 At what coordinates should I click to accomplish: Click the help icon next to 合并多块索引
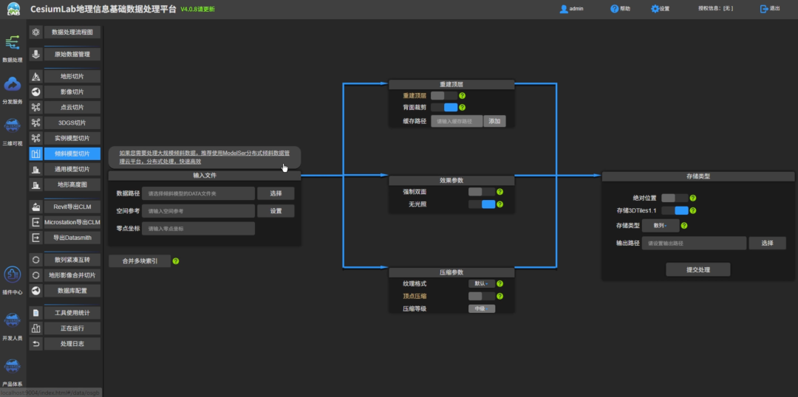coord(176,261)
